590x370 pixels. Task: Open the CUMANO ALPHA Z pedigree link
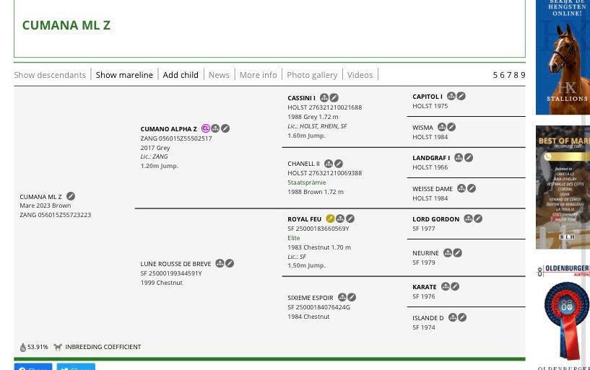[168, 129]
